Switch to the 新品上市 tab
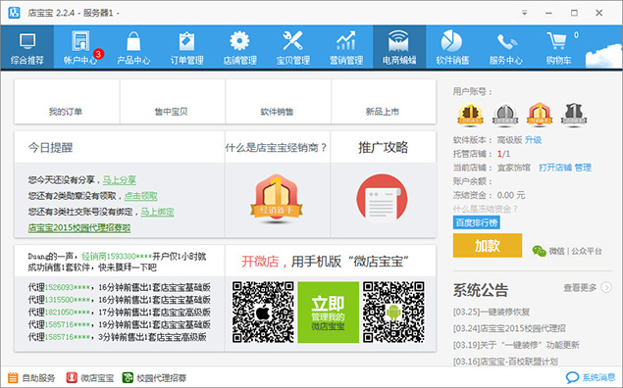The image size is (623, 388). pos(383,102)
